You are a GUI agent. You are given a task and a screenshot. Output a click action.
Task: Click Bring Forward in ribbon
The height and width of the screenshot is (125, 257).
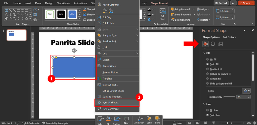pos(181,9)
